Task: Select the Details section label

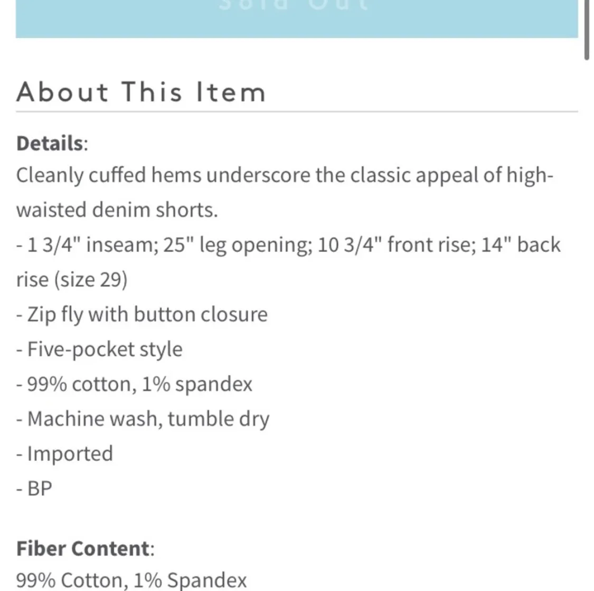Action: (x=48, y=142)
